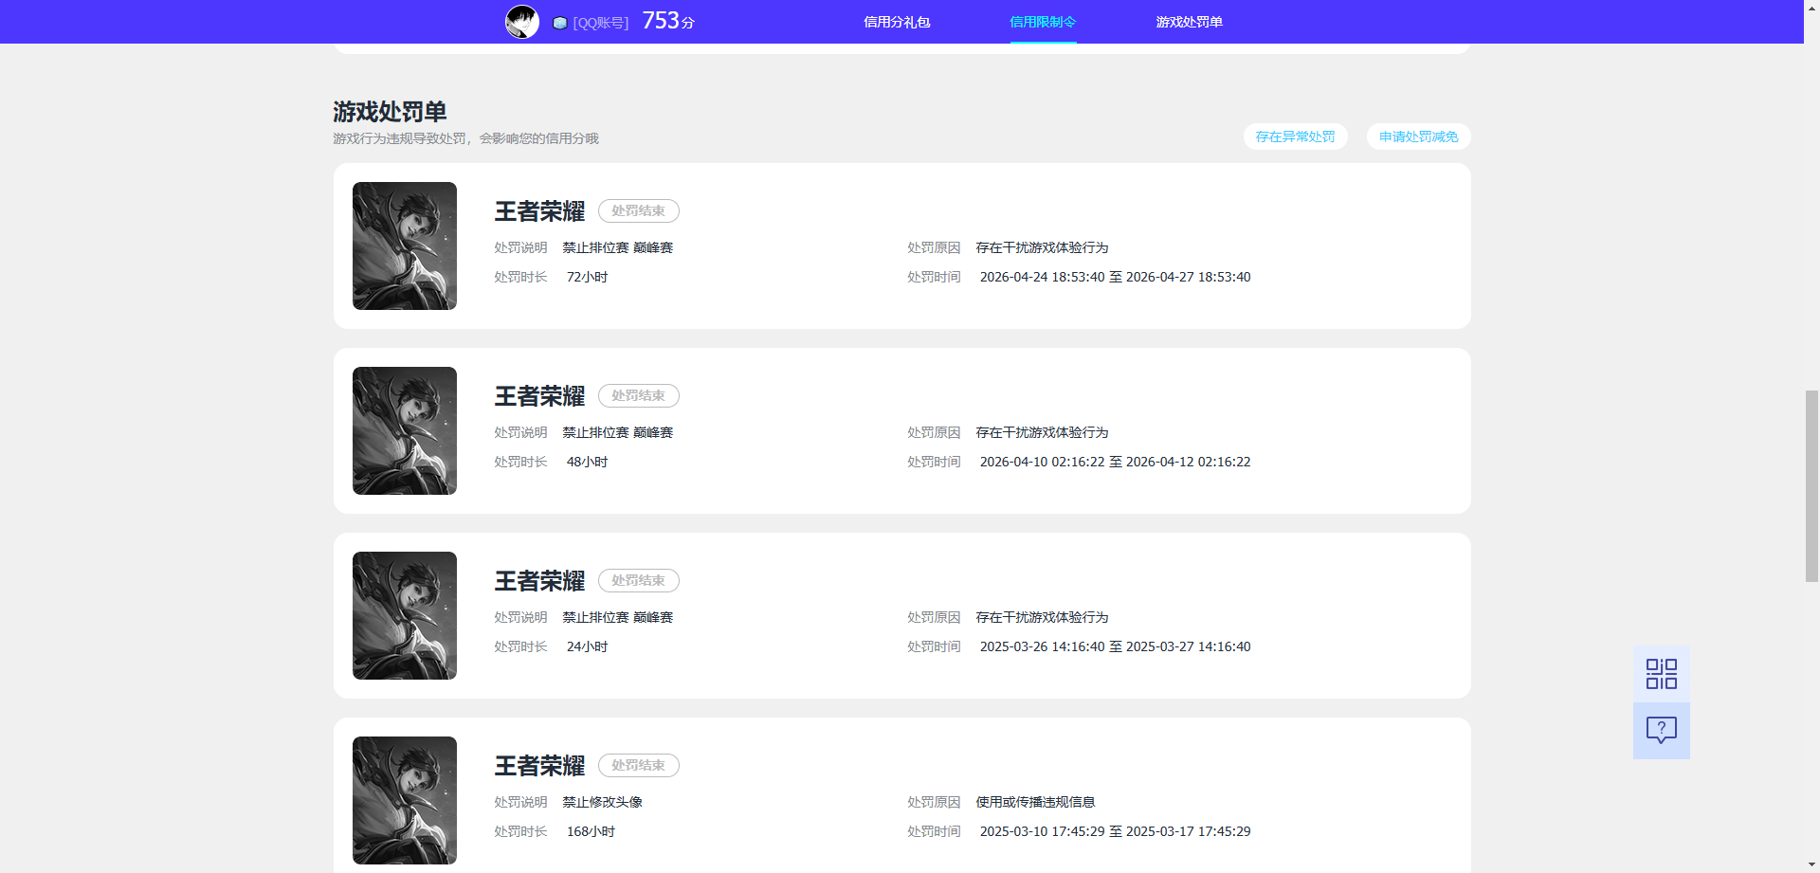The height and width of the screenshot is (873, 1820).
Task: Click time range 2026-04-24 18:53:40 至 2026-04-27
Action: coord(1115,277)
